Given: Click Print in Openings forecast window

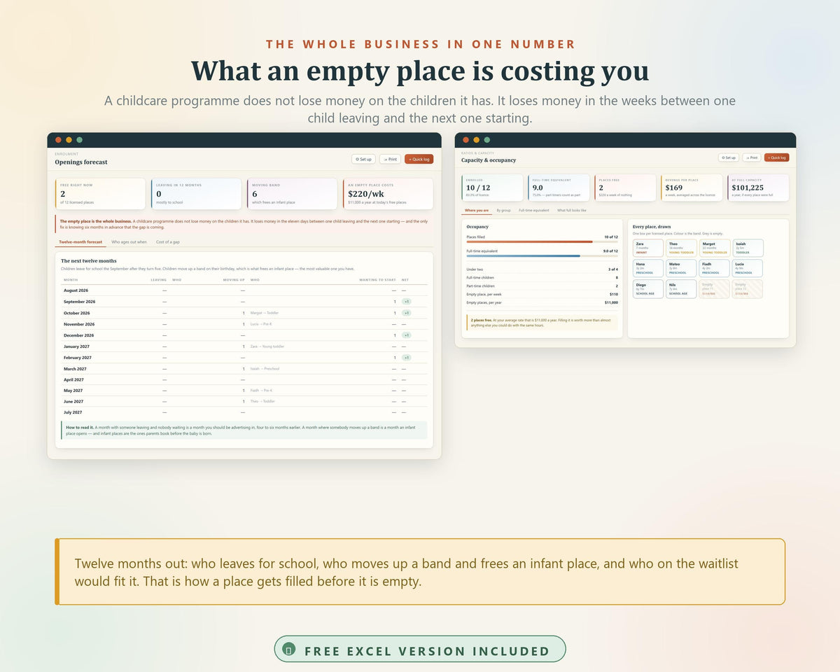Looking at the screenshot, I should point(390,159).
